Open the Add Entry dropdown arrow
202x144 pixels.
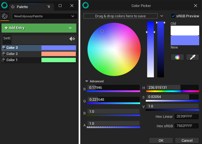tap(70, 28)
